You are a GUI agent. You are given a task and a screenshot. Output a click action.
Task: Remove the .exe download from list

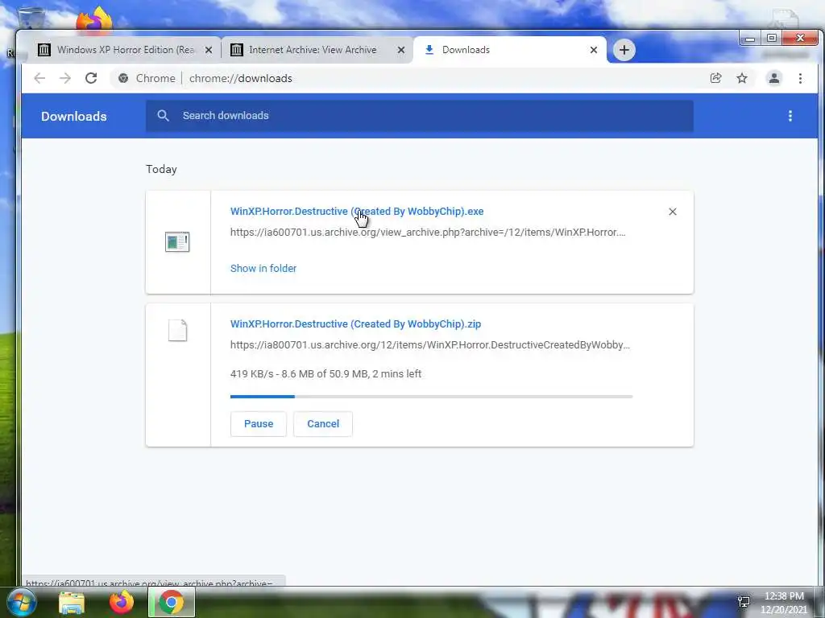[x=673, y=212]
